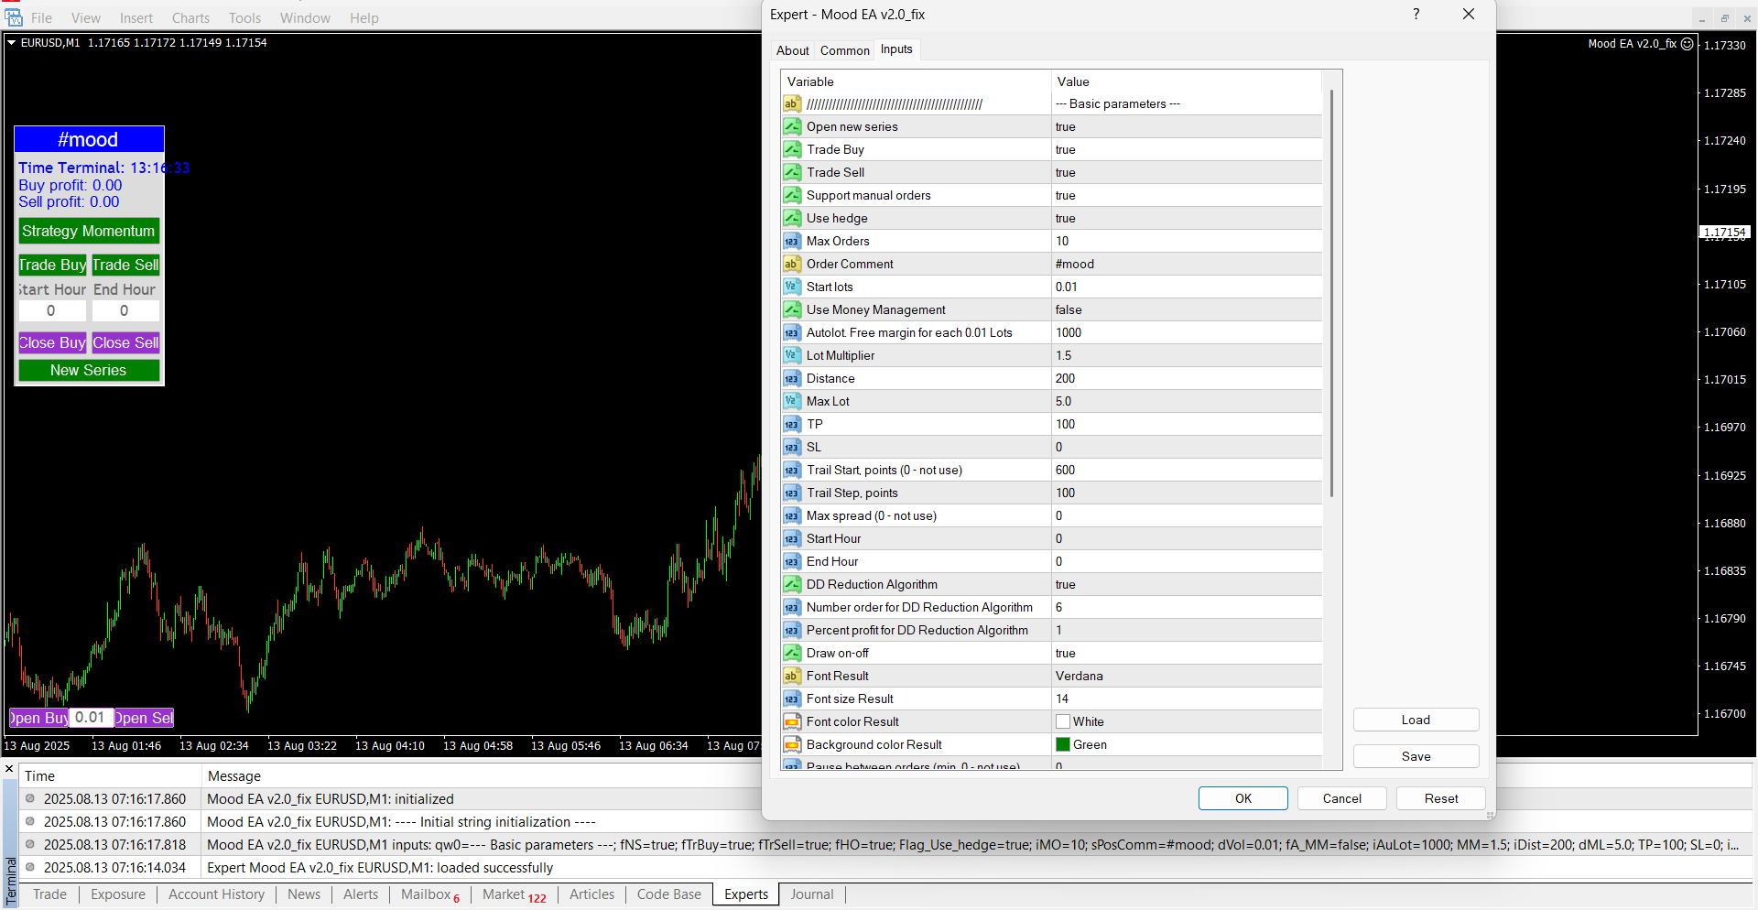The height and width of the screenshot is (910, 1758).
Task: Click the help question mark in dialog title
Action: [1416, 14]
